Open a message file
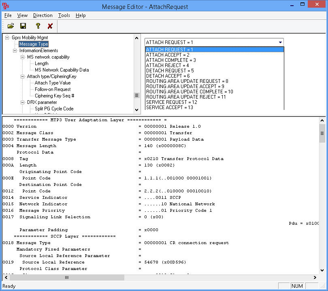This screenshot has height=291, width=328. (11, 25)
